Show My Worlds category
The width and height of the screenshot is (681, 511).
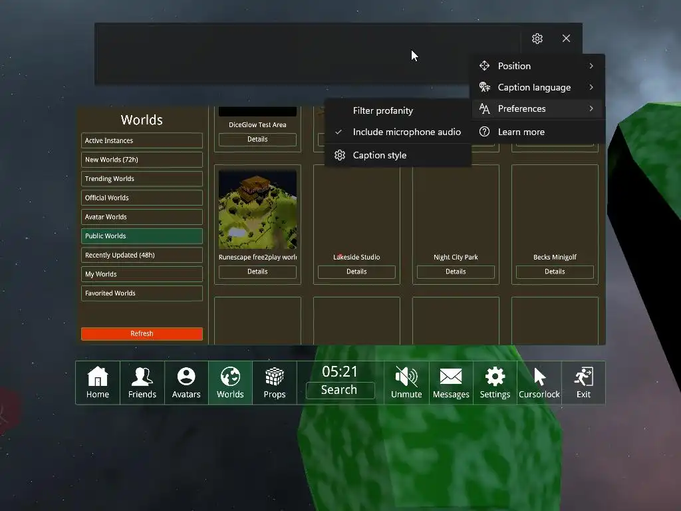(142, 274)
